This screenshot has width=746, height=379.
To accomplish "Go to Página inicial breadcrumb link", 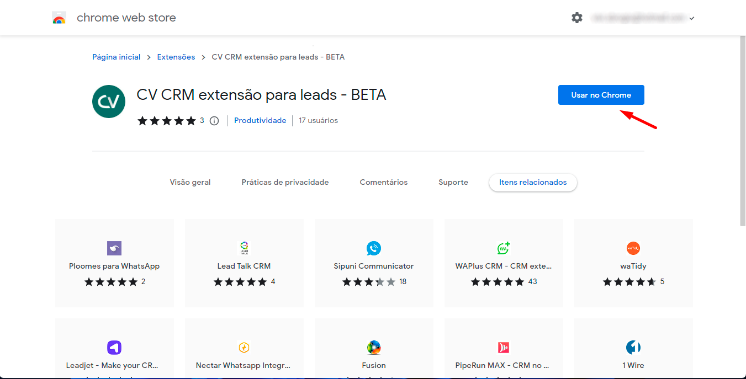I will (117, 57).
